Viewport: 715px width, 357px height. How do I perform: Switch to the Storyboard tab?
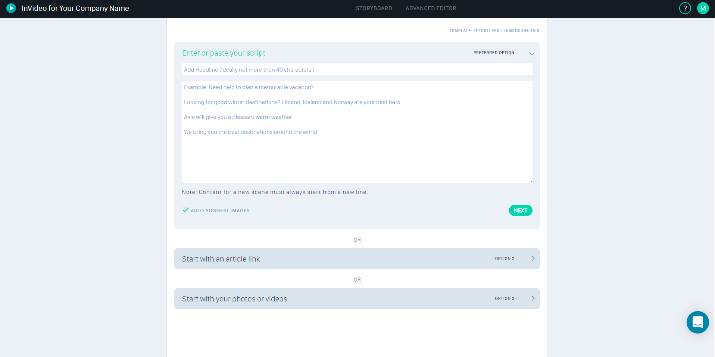(374, 8)
